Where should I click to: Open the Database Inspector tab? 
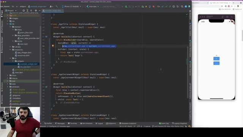point(128,123)
